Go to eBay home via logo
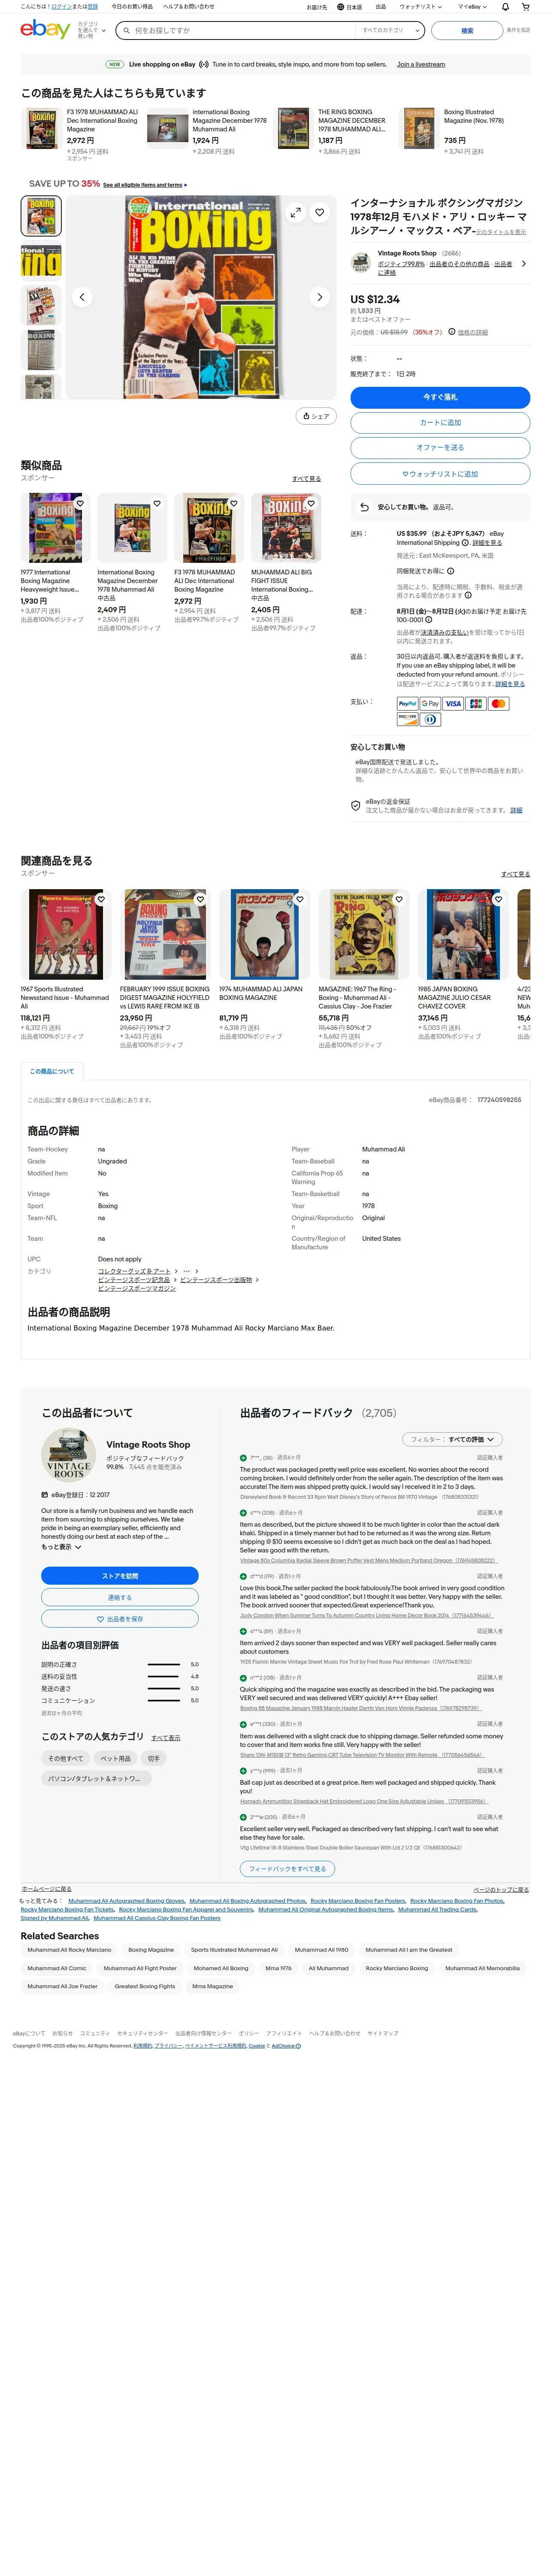551x2576 pixels. pyautogui.click(x=45, y=30)
